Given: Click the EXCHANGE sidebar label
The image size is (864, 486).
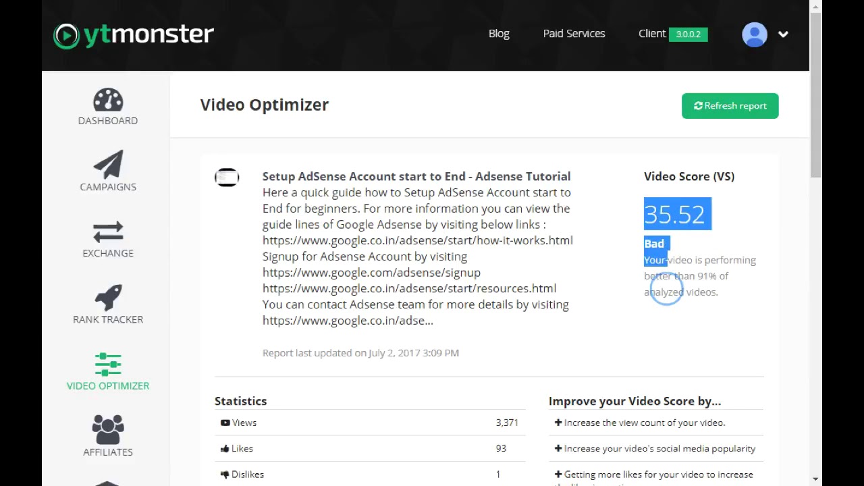Looking at the screenshot, I should tap(108, 253).
